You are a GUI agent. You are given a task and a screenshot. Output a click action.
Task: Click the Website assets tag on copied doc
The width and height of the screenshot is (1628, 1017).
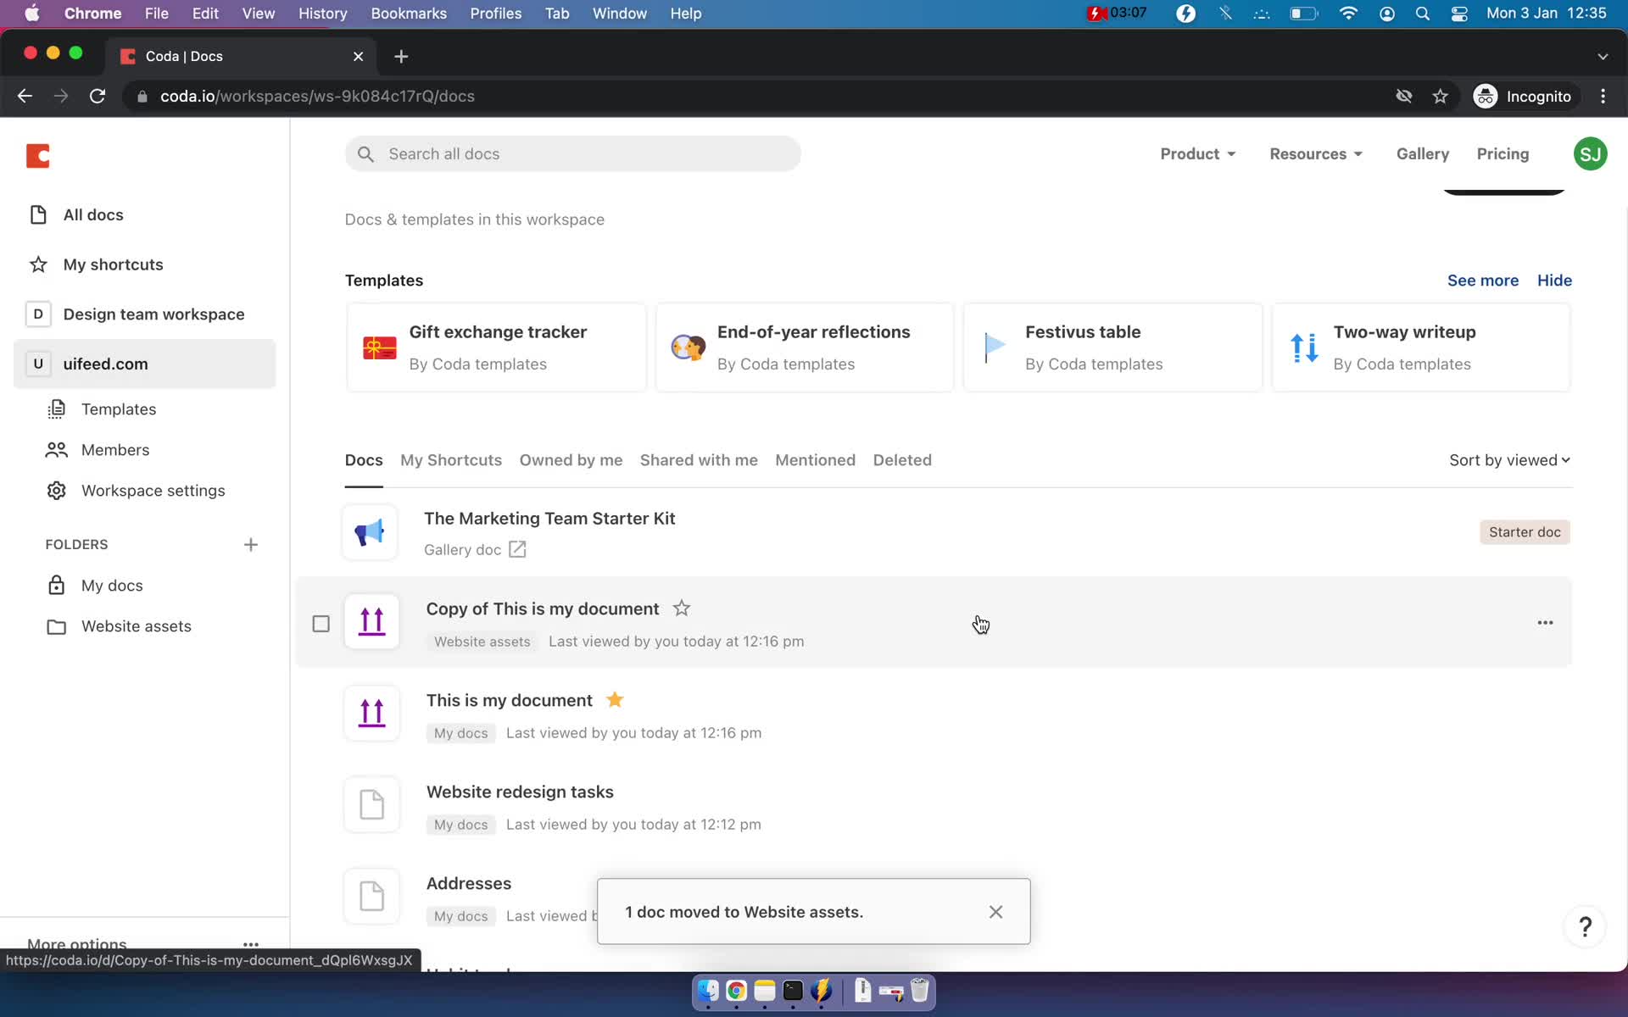(x=482, y=642)
